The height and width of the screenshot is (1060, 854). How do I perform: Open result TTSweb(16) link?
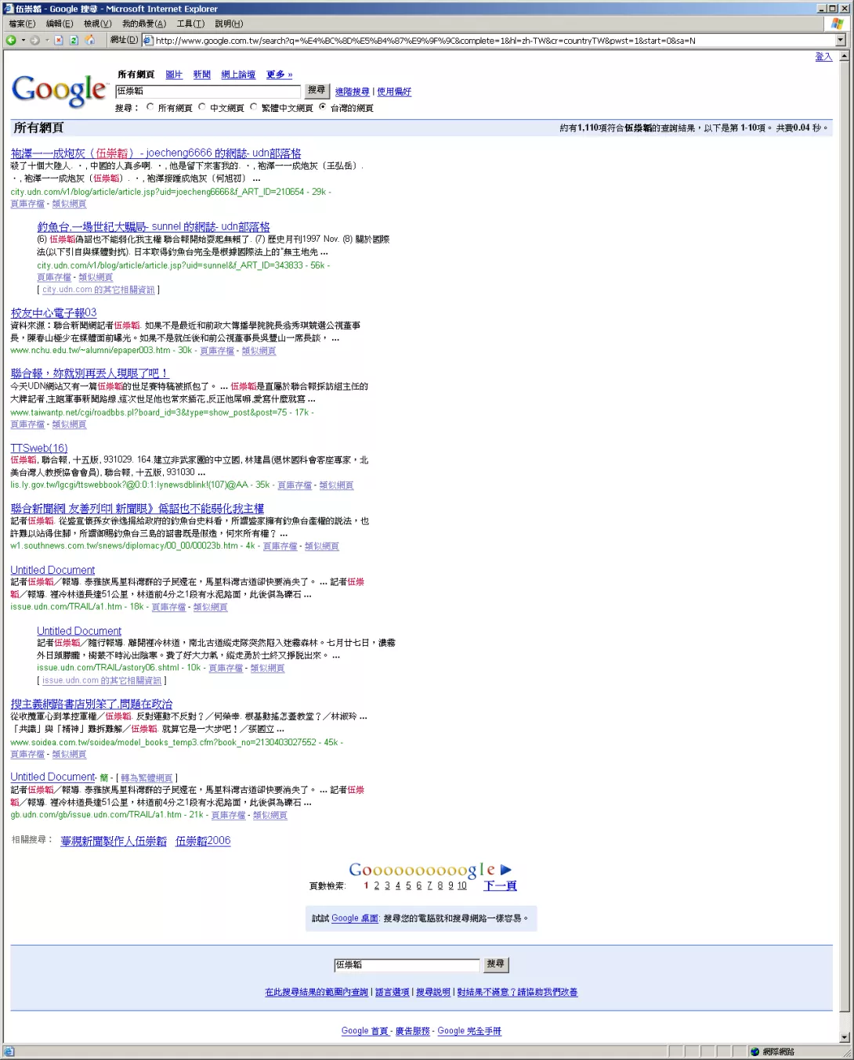click(x=39, y=448)
